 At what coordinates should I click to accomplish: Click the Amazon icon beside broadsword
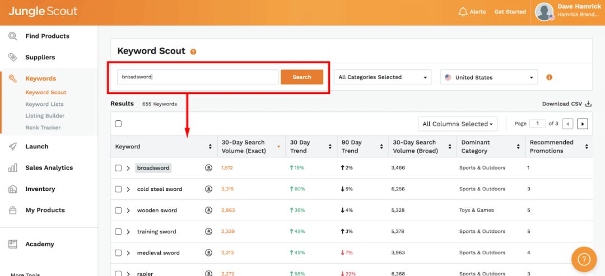coord(208,168)
